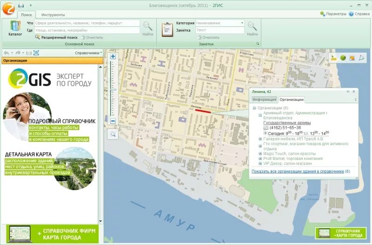Expand Magic Touch, салон красоты
Image resolution: width=372 pixels, height=245 pixels.
click(260, 154)
